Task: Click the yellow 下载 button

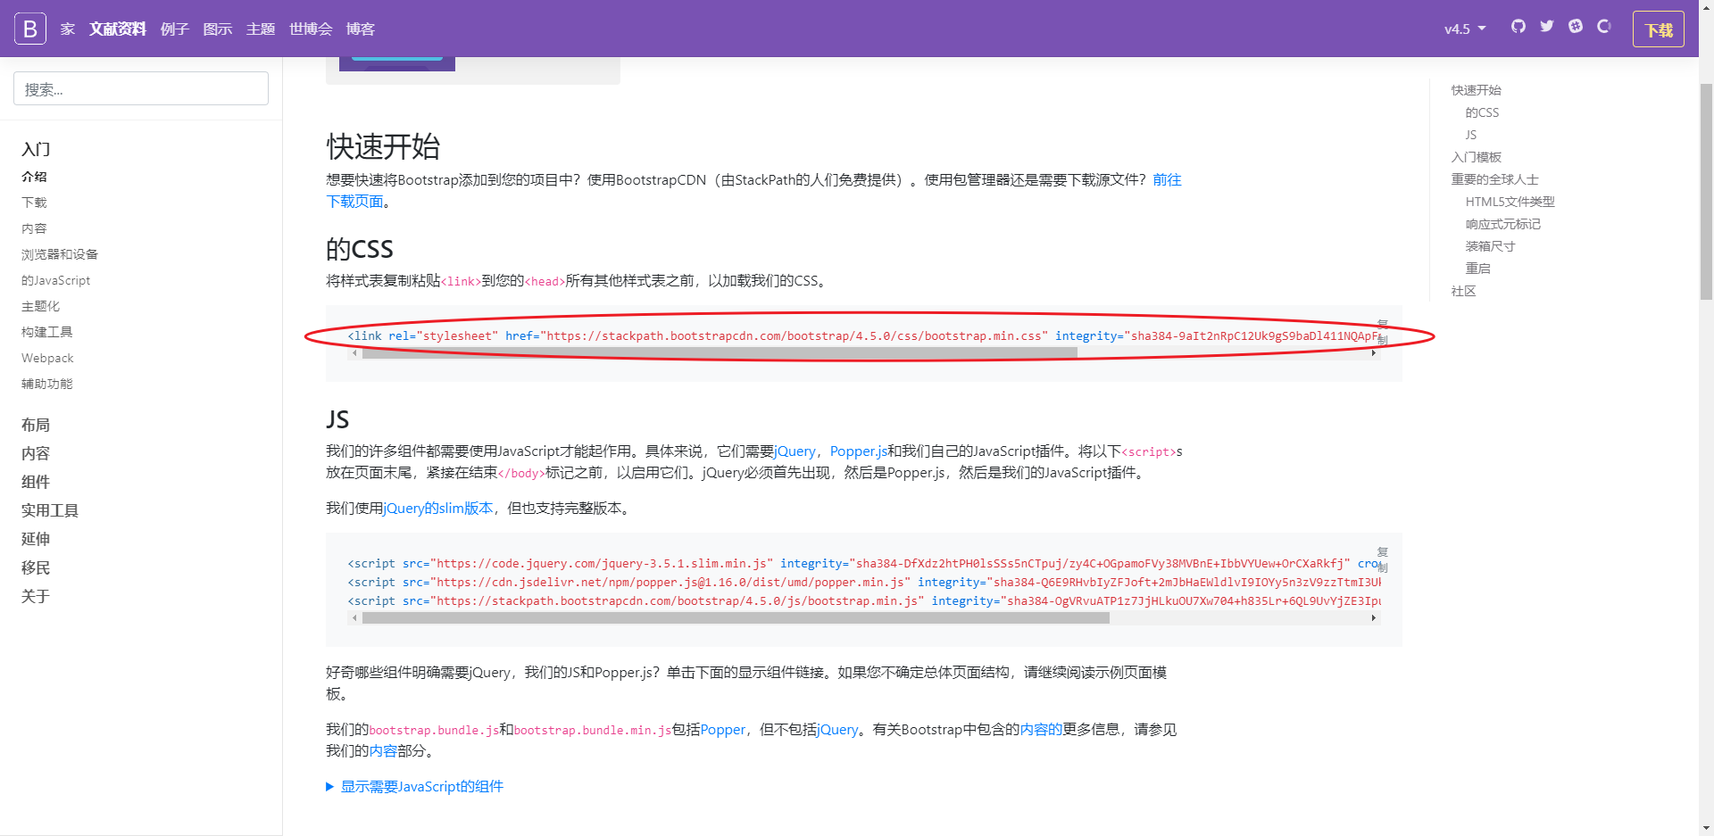Action: (x=1658, y=29)
